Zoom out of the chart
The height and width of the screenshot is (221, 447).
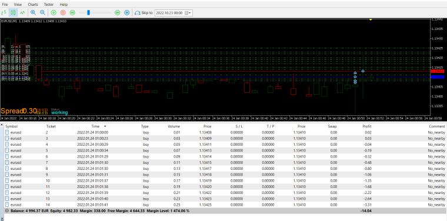click(42, 12)
